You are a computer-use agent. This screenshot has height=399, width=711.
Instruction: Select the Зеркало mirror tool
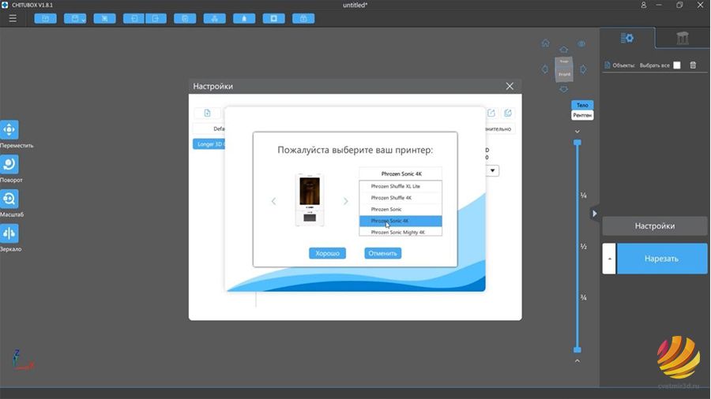(9, 233)
